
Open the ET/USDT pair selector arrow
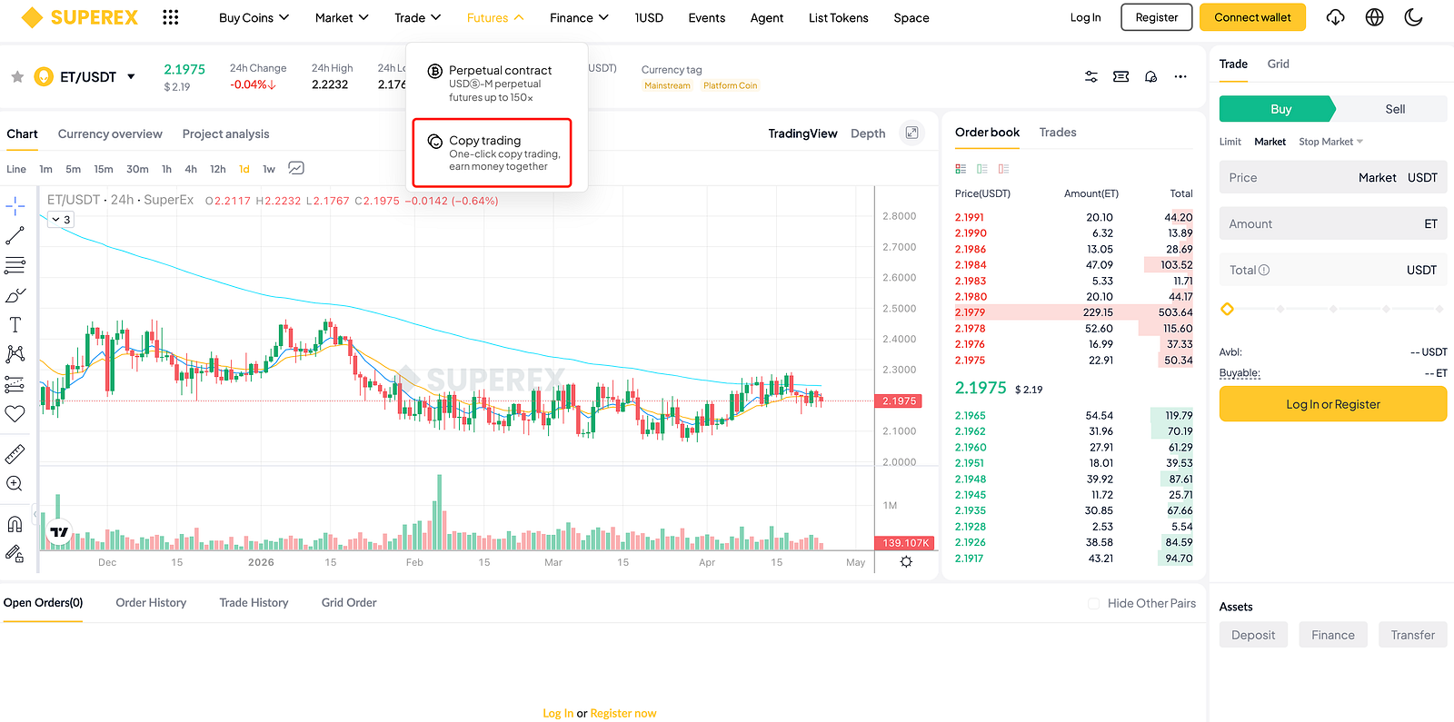coord(132,77)
